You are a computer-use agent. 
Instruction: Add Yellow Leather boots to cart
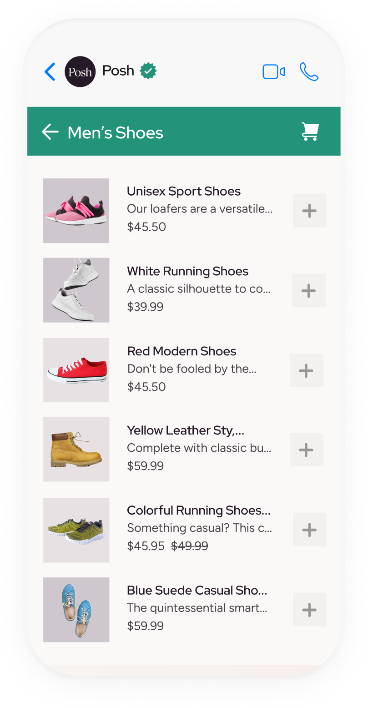tap(306, 450)
